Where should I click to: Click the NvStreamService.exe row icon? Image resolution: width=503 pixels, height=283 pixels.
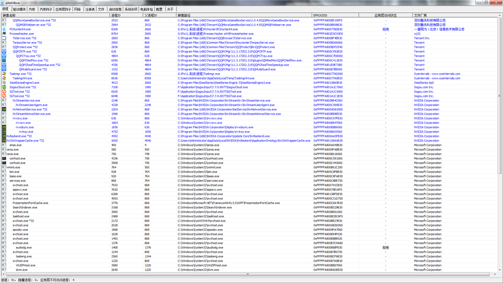4,100
